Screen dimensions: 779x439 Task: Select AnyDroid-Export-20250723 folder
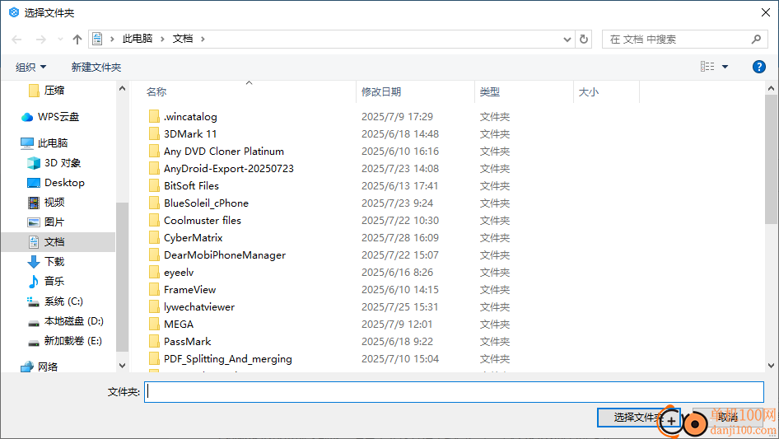pos(229,169)
